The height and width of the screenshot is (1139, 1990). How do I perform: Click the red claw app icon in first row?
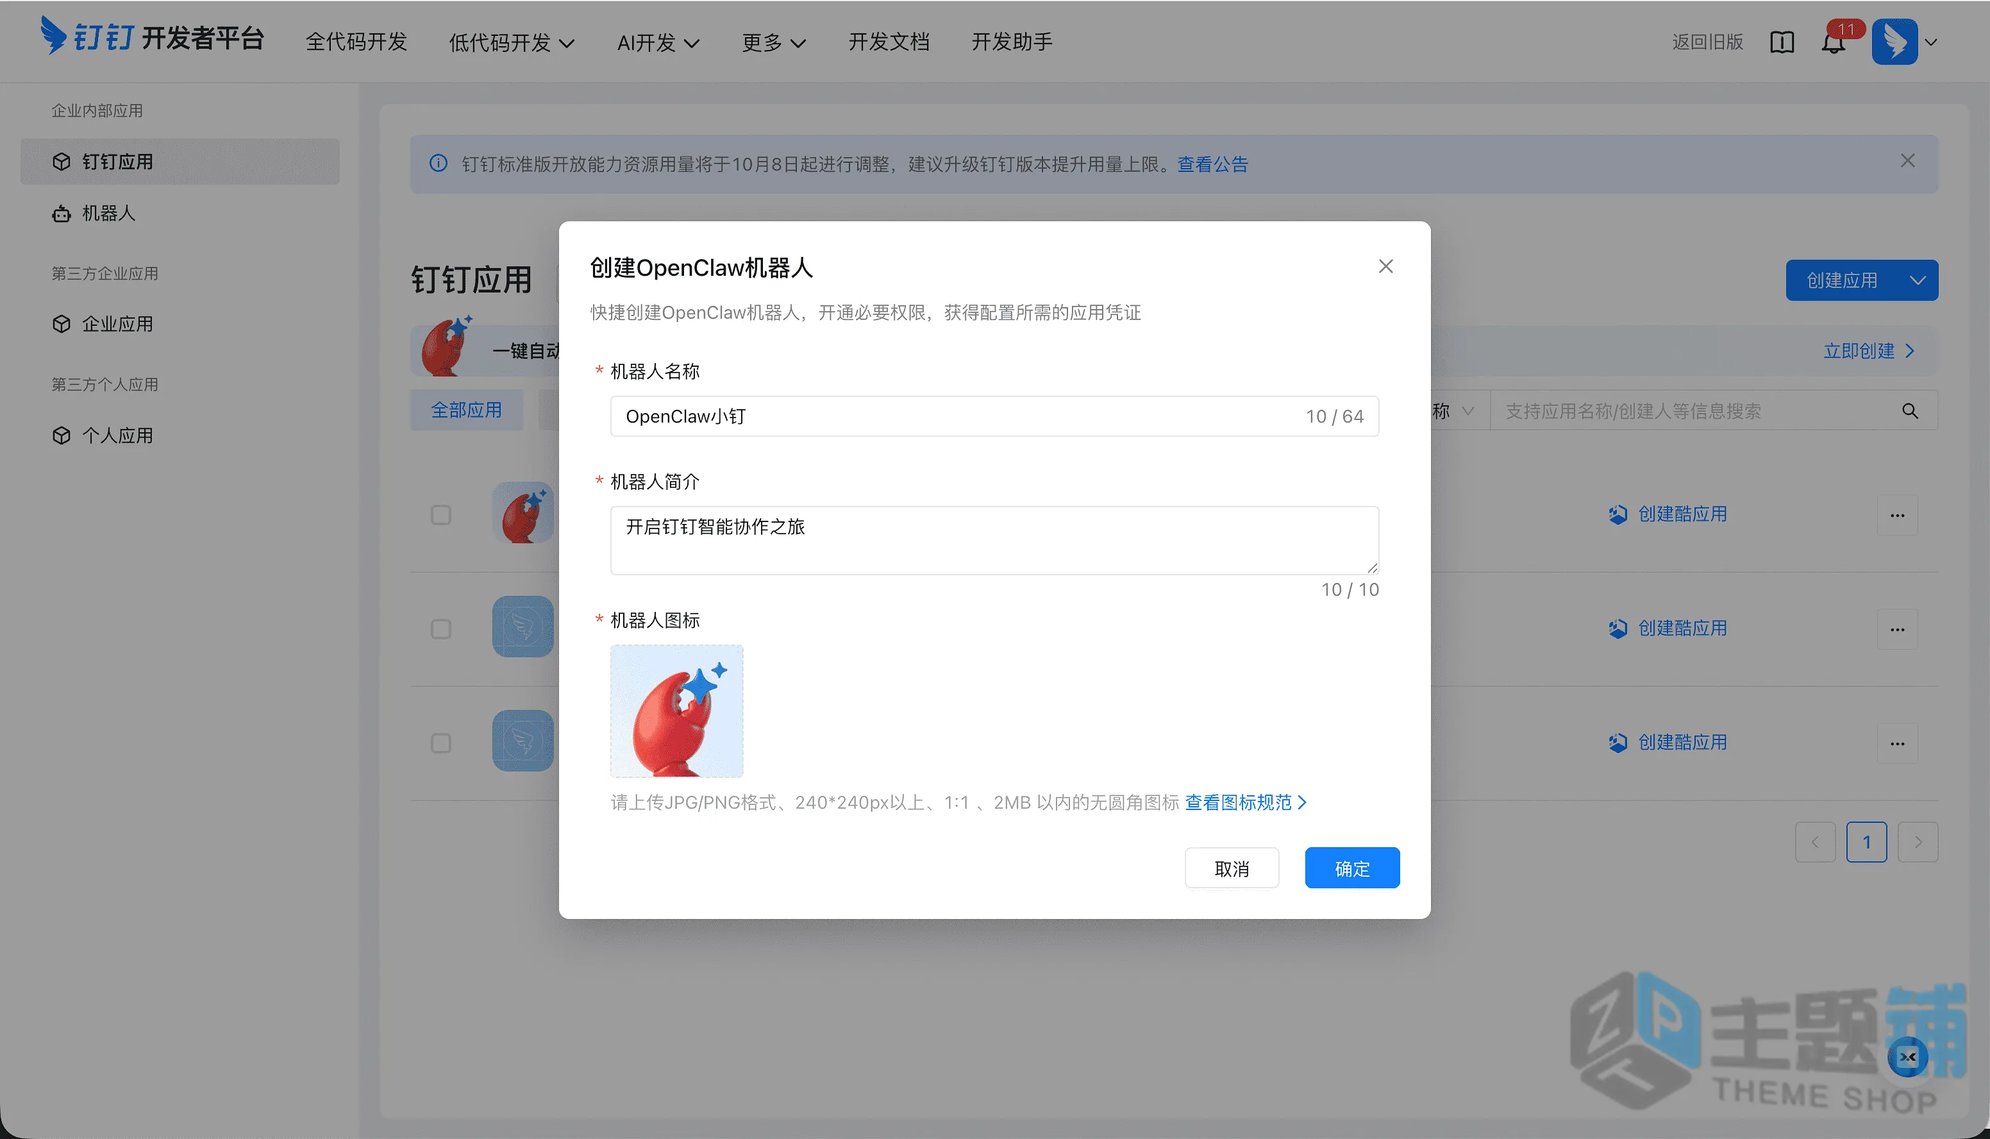(523, 513)
